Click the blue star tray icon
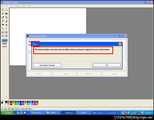154x120 pixels. [137, 113]
